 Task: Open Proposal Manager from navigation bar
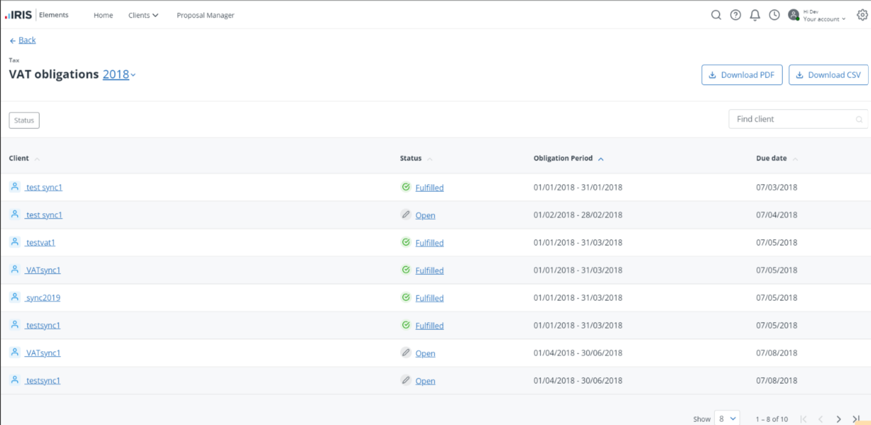coord(205,15)
